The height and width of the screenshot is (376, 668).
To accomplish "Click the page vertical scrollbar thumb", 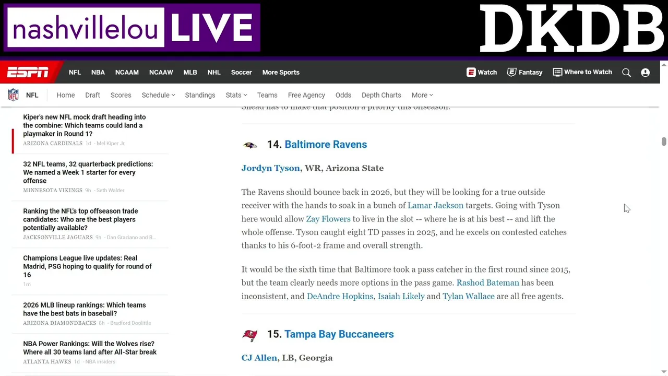I will (664, 142).
